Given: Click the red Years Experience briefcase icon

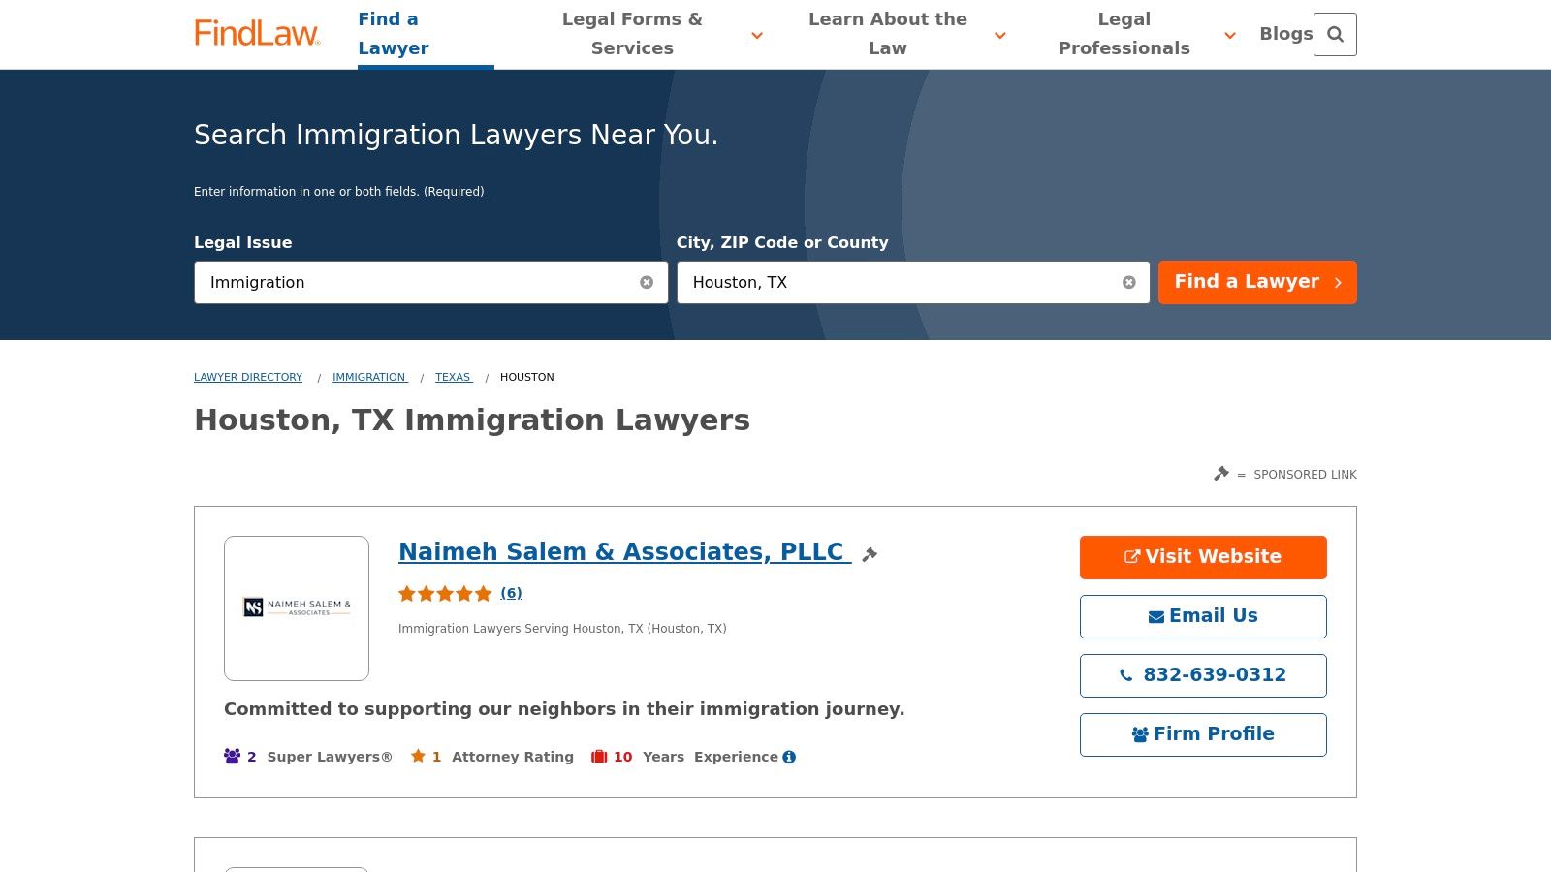Looking at the screenshot, I should click(x=599, y=756).
